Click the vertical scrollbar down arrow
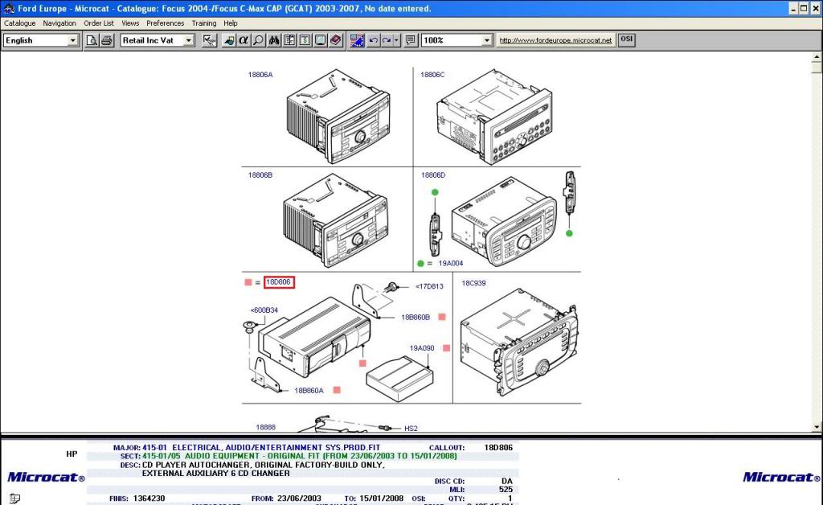The height and width of the screenshot is (505, 823). point(817,428)
